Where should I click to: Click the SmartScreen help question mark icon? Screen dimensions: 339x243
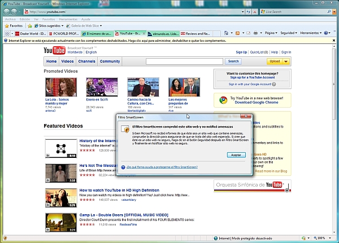(x=123, y=167)
